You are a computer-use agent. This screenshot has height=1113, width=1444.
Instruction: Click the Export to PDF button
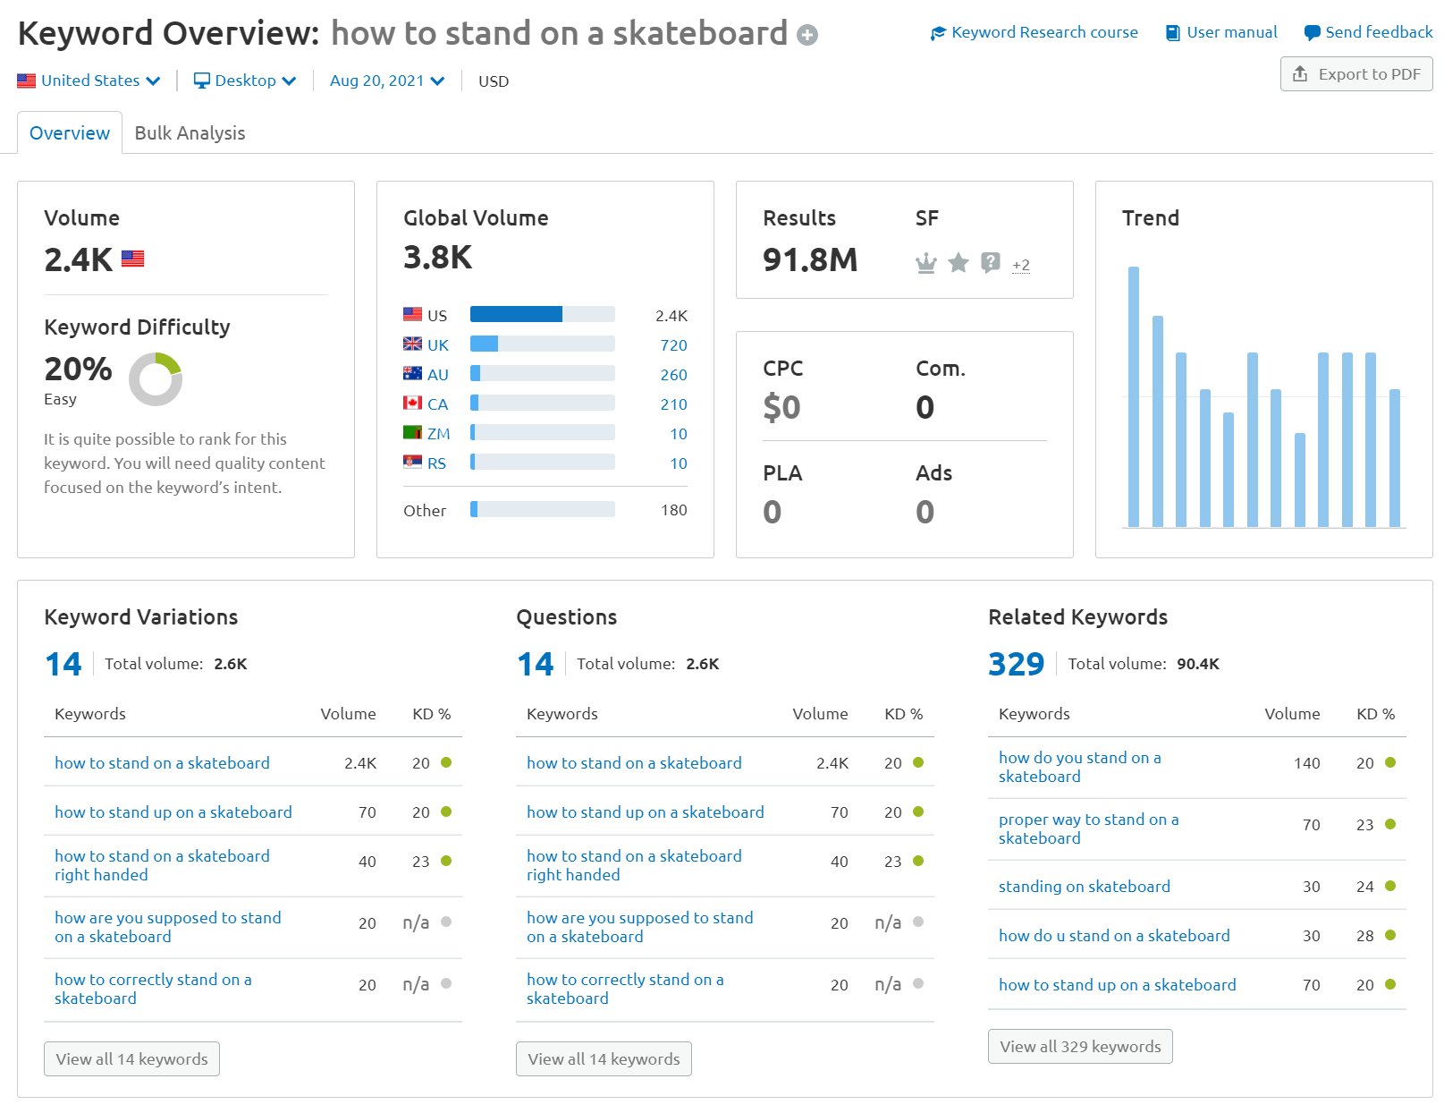[1356, 74]
